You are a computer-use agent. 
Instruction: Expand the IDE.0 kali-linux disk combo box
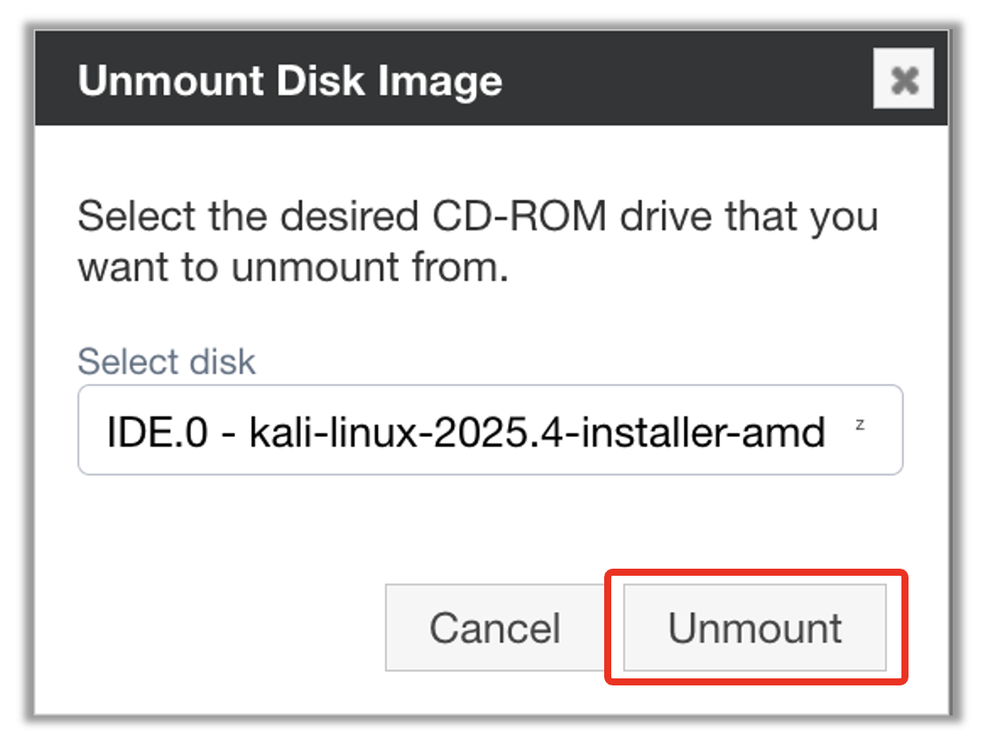coord(490,430)
